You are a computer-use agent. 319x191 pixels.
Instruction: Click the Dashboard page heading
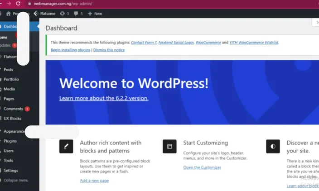pyautogui.click(x=62, y=28)
